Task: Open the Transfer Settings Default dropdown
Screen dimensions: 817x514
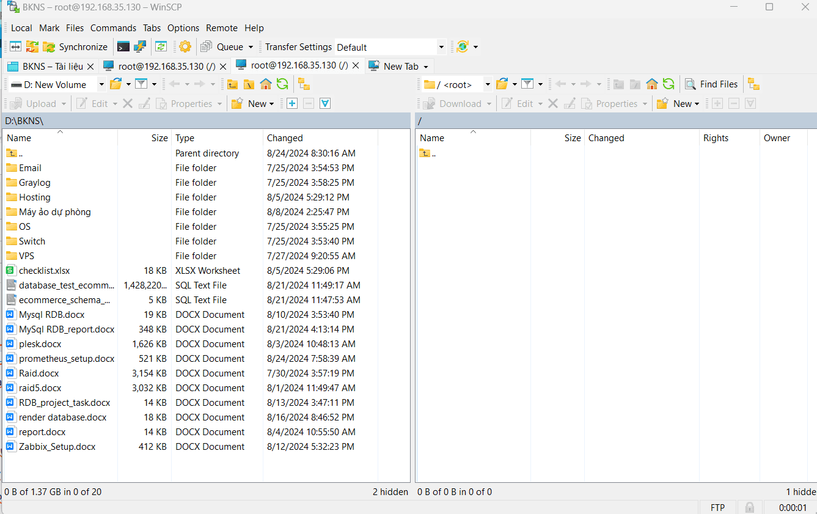Action: [x=441, y=46]
